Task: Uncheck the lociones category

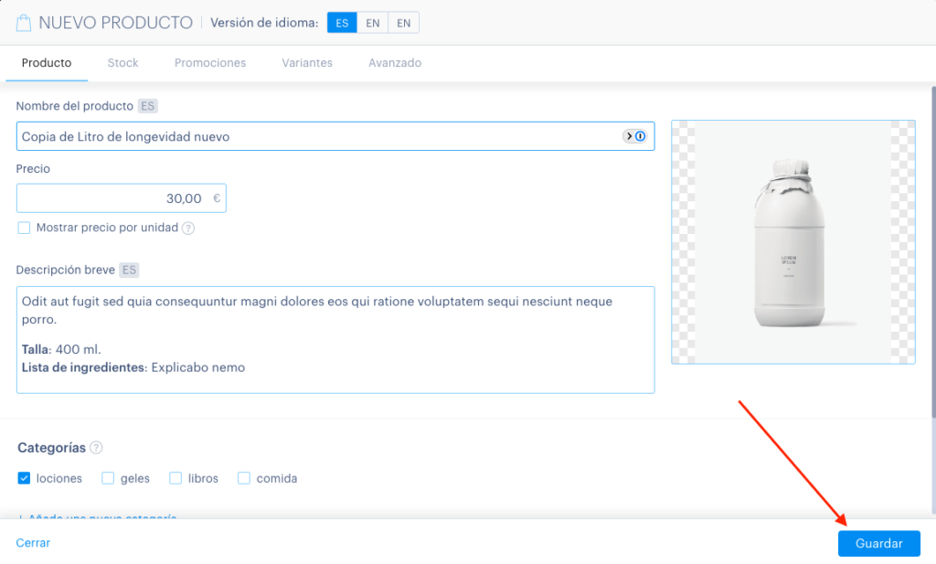Action: [24, 478]
